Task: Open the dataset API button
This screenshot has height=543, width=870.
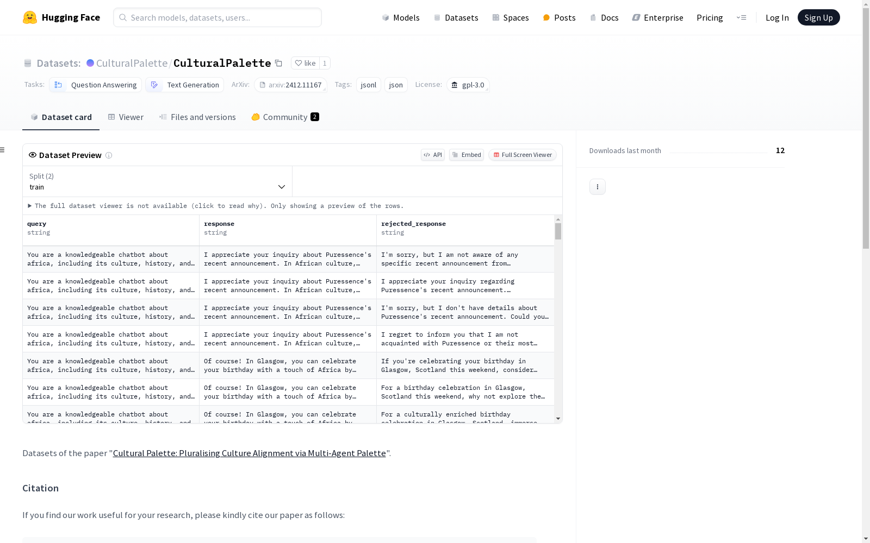Action: pos(433,155)
